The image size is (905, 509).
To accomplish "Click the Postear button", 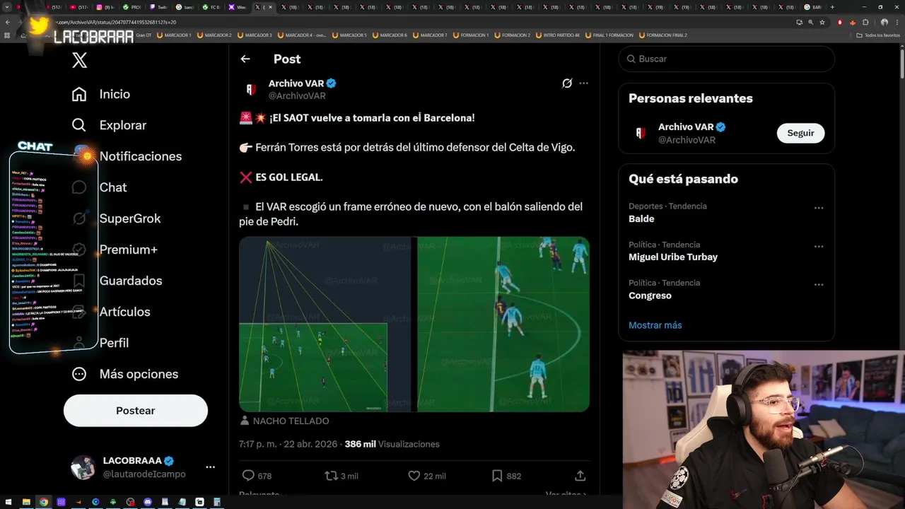I will tap(136, 411).
